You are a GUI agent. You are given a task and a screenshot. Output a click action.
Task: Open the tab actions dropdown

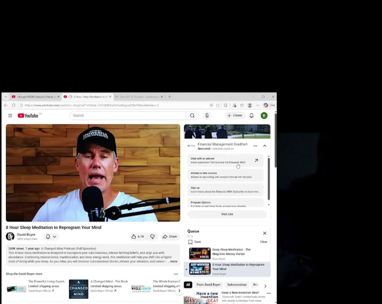(x=5, y=97)
